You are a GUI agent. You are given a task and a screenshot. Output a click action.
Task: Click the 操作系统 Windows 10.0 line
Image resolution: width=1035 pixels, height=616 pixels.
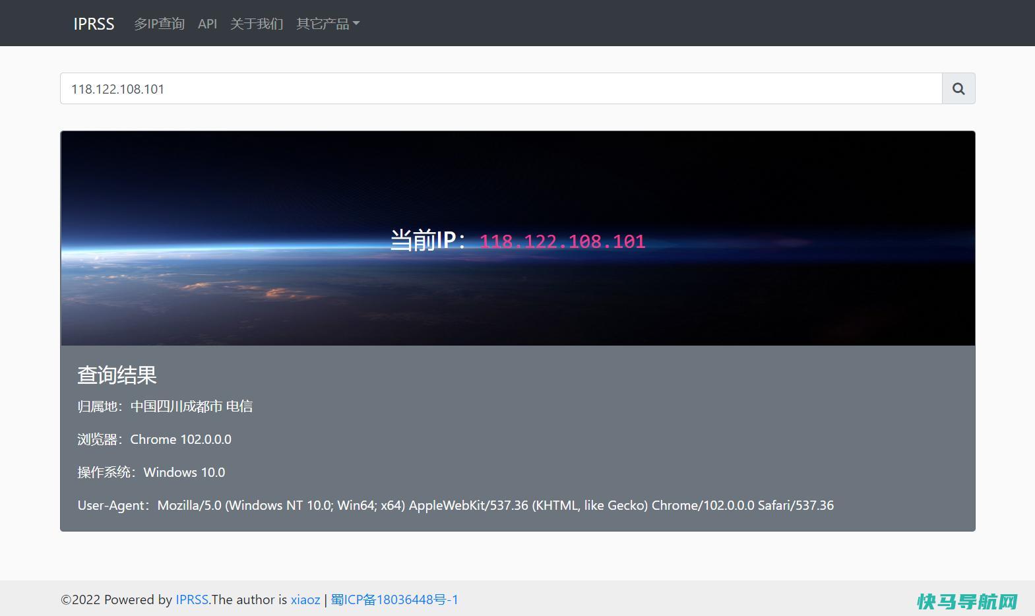(x=151, y=472)
